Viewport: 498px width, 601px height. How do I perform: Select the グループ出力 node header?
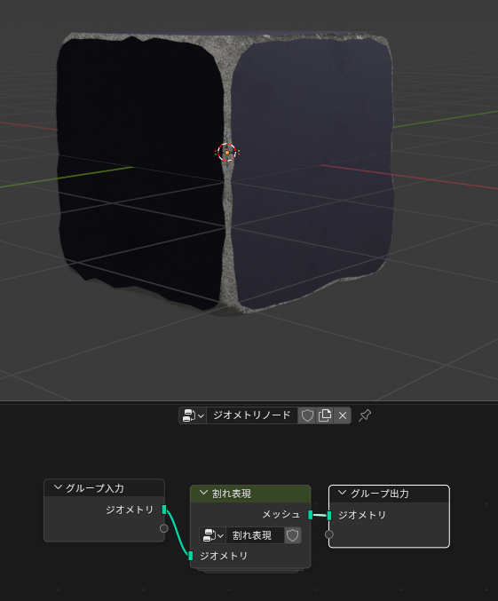click(389, 494)
